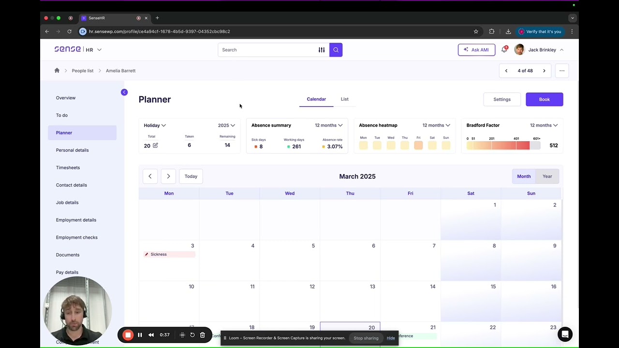Image resolution: width=619 pixels, height=348 pixels.
Task: Select the Month view toggle
Action: tap(524, 176)
